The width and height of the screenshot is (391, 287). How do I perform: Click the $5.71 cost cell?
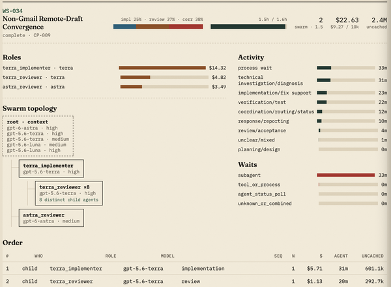tap(315, 269)
